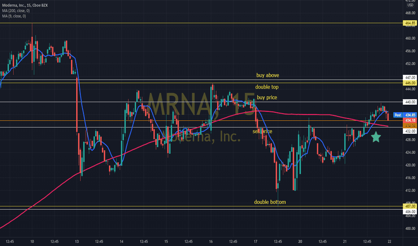This screenshot has height=246, width=418.
Task: Click the Moderna, Inc. symbol title in legend
Action: tap(25, 5)
